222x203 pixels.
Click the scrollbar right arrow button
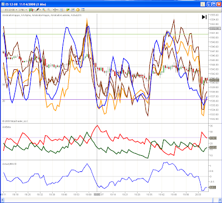click(219, 200)
